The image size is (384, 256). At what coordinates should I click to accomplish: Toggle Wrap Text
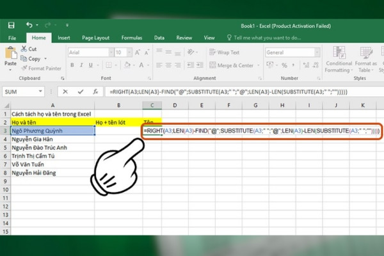[x=225, y=52]
